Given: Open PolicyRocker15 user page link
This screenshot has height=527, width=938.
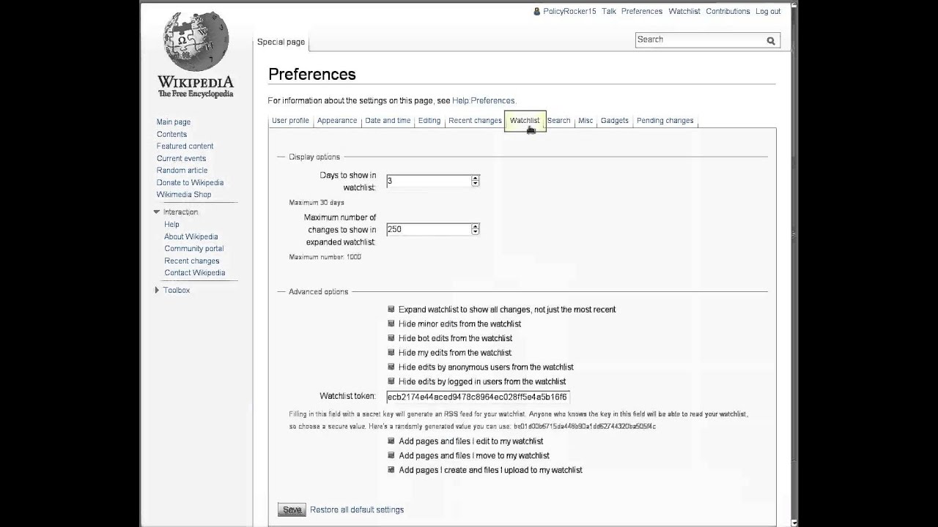Looking at the screenshot, I should pos(569,12).
